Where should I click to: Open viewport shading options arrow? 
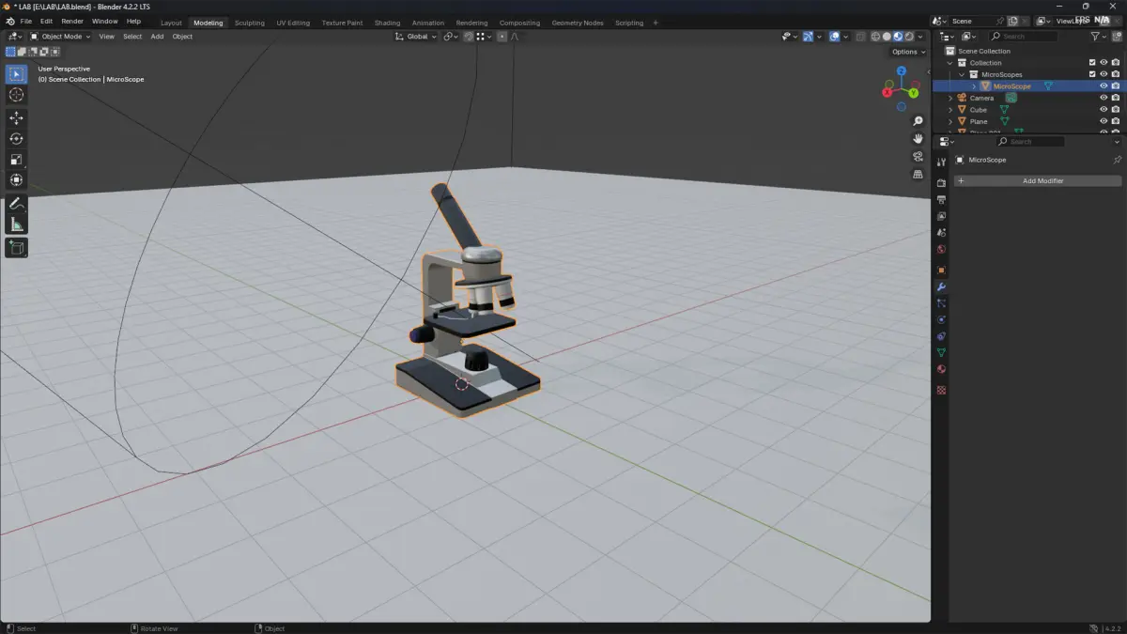(x=920, y=37)
